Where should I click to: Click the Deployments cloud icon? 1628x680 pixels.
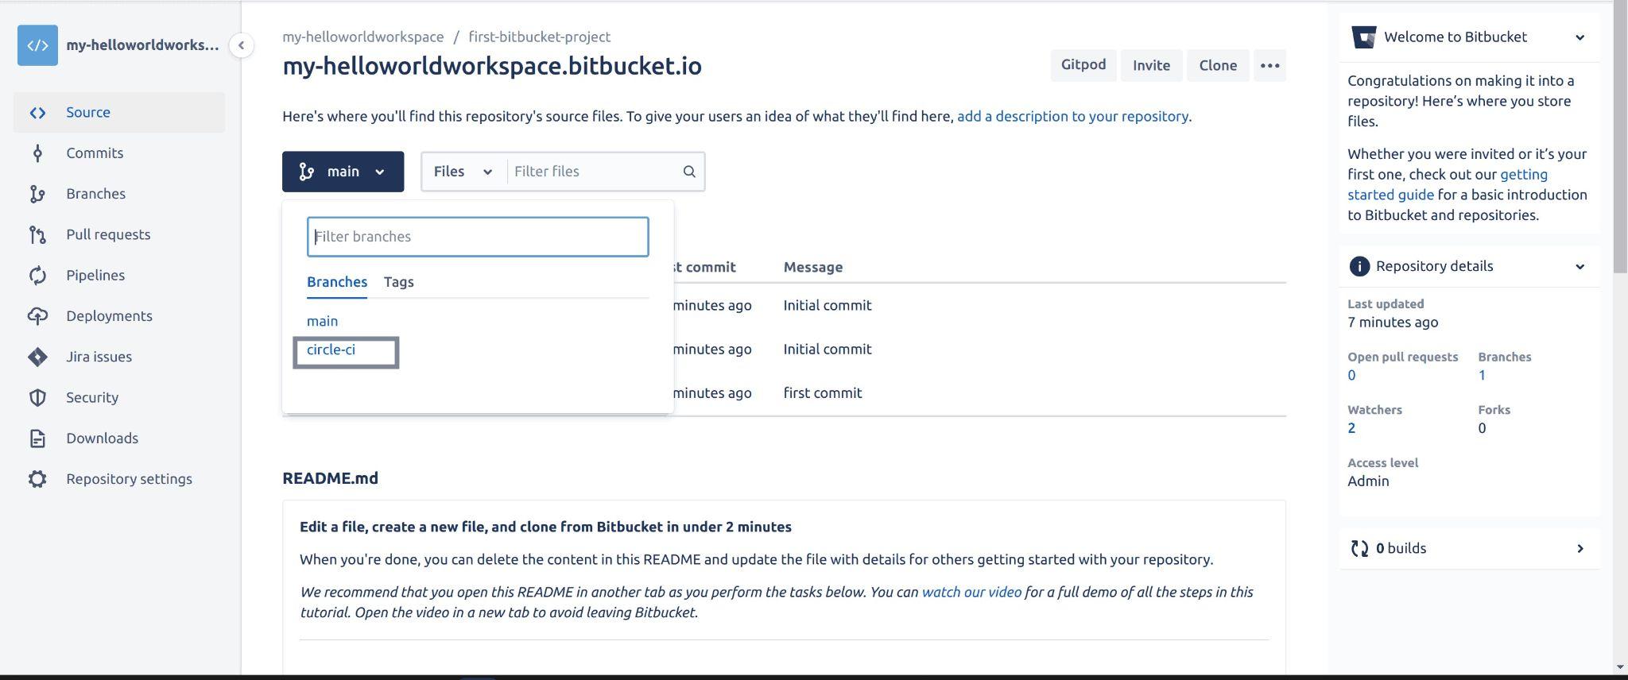pos(37,316)
